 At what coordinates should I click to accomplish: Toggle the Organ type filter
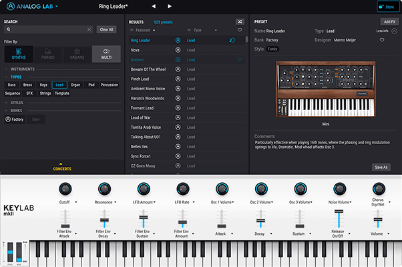click(x=75, y=85)
